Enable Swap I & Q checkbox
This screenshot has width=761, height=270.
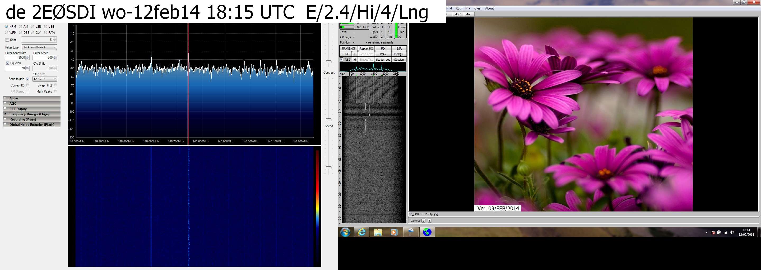55,85
